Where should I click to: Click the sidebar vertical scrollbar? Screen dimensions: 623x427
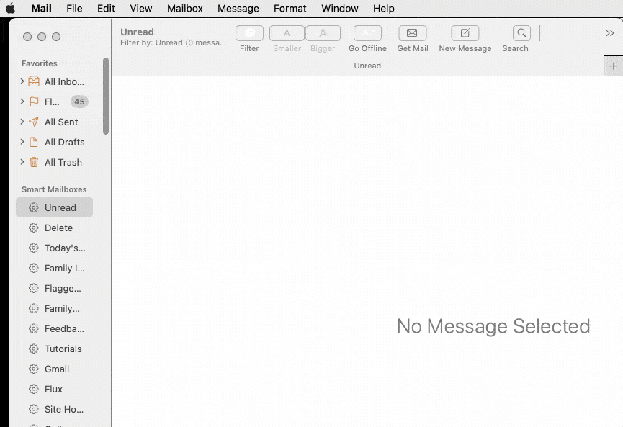coord(106,96)
